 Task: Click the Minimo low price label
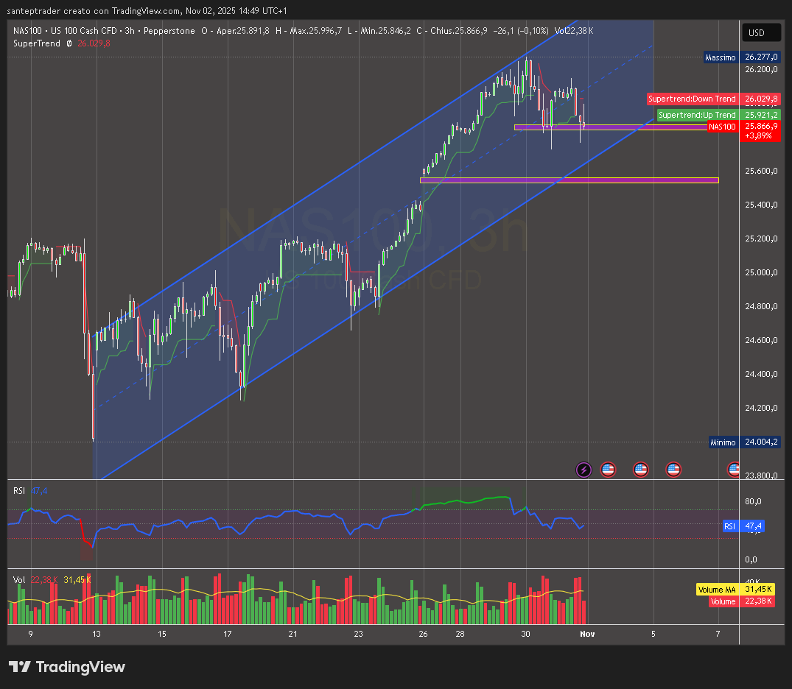coord(723,442)
